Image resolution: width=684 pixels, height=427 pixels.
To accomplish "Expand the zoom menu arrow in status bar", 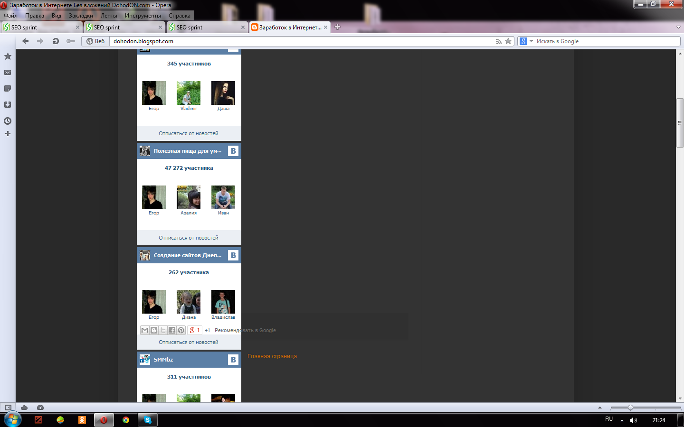I will coord(600,408).
